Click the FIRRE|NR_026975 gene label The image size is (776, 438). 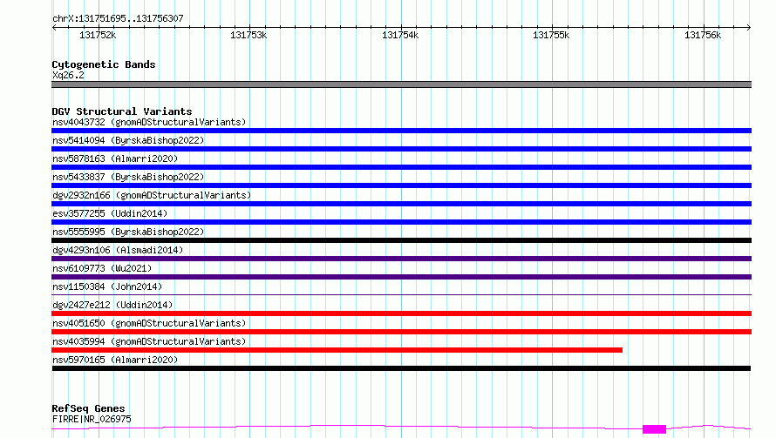click(x=92, y=419)
